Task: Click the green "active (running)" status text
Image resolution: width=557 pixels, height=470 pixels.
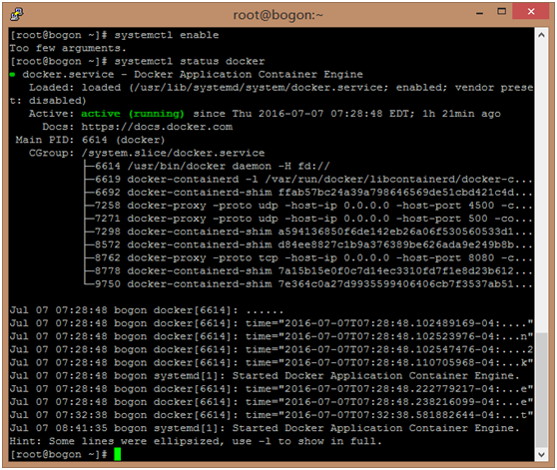Action: [133, 114]
